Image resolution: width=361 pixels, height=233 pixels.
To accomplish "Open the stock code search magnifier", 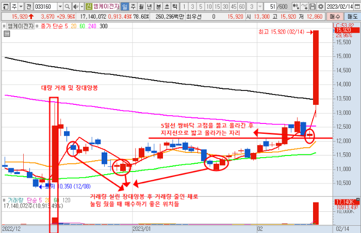I will click(67, 7).
